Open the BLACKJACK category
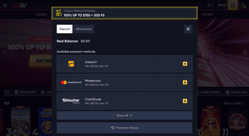Image resolution: width=249 pixels, height=136 pixels. (x=236, y=92)
